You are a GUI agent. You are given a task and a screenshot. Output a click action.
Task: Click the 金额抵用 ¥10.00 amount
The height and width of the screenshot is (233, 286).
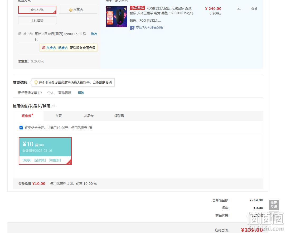pyautogui.click(x=39, y=184)
